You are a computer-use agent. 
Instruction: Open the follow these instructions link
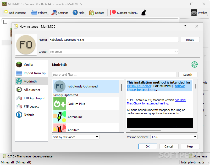(156, 88)
